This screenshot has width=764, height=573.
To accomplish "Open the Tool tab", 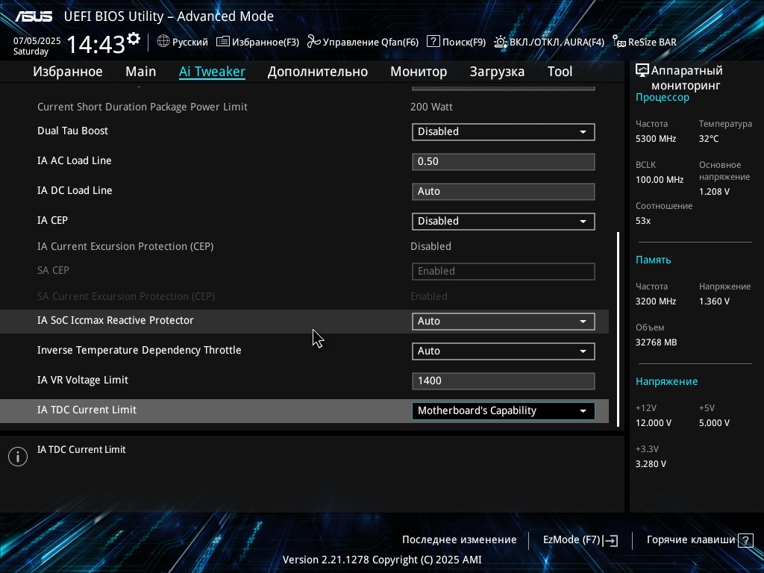I will click(x=560, y=72).
